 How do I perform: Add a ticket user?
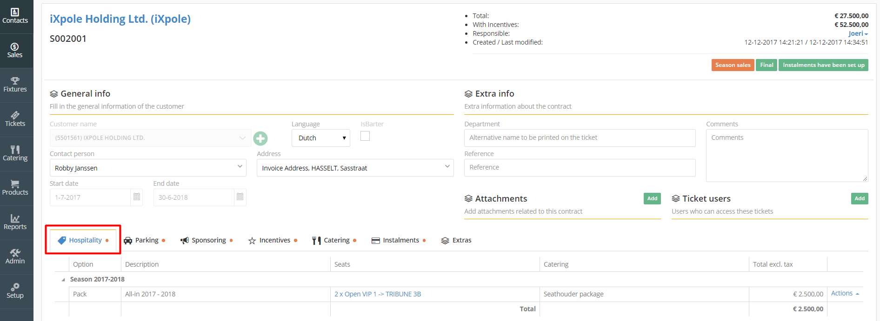tap(860, 199)
